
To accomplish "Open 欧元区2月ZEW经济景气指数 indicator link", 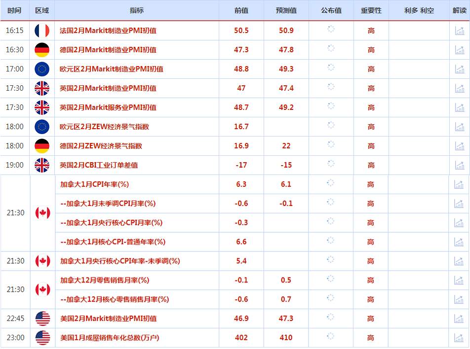I will point(104,127).
